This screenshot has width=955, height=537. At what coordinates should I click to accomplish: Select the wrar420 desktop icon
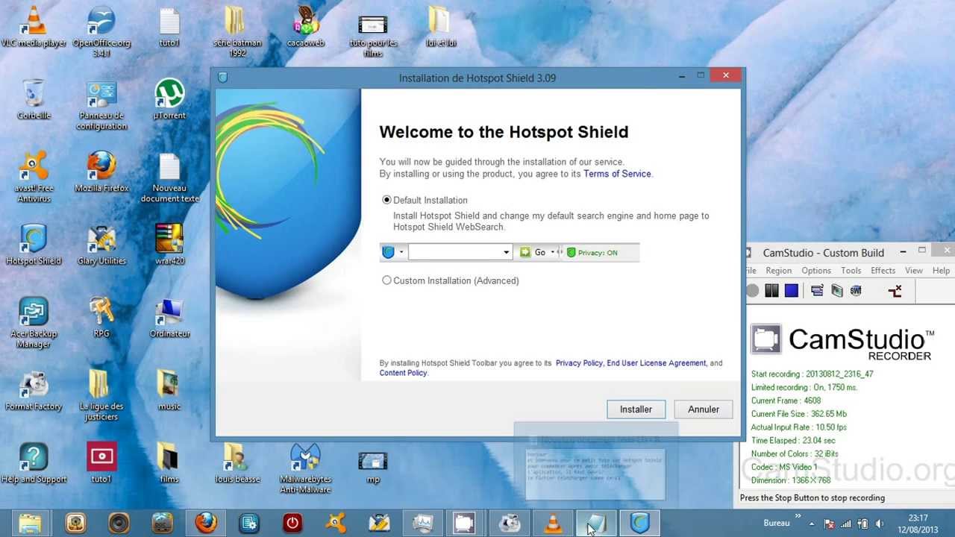pyautogui.click(x=169, y=245)
